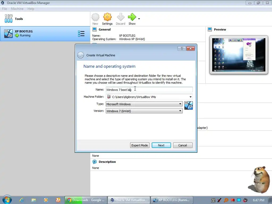This screenshot has width=272, height=204.
Task: Click the first gray system tray icon
Action: [x=213, y=200]
